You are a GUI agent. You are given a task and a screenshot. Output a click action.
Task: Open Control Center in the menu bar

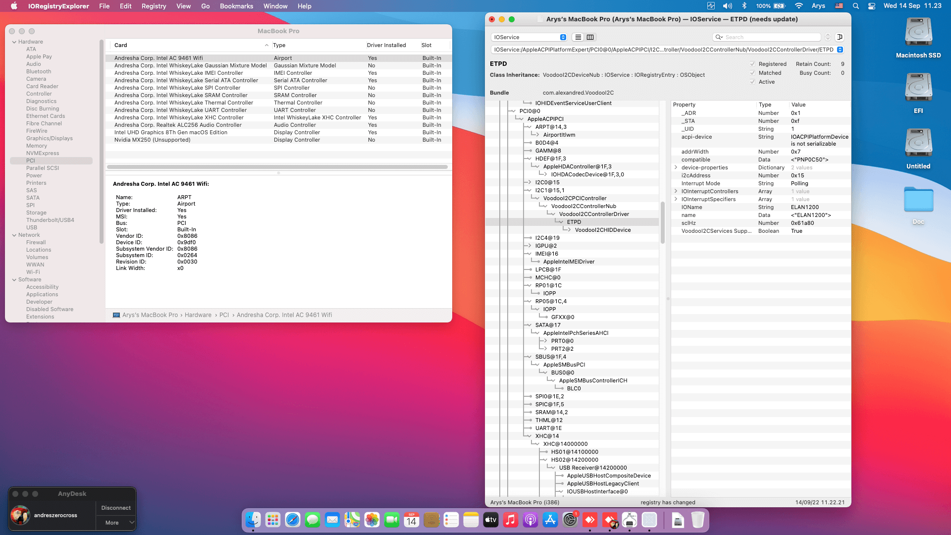click(x=872, y=6)
